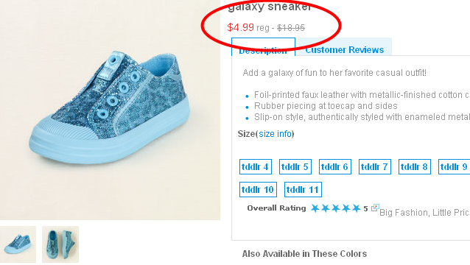Select the tddlr 8 size box
Viewport: 470px width, 265px height.
tap(415, 167)
